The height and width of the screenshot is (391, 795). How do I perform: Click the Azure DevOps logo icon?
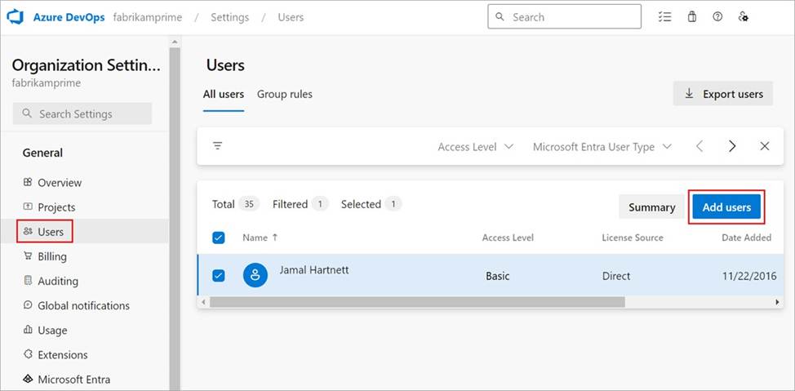click(16, 17)
